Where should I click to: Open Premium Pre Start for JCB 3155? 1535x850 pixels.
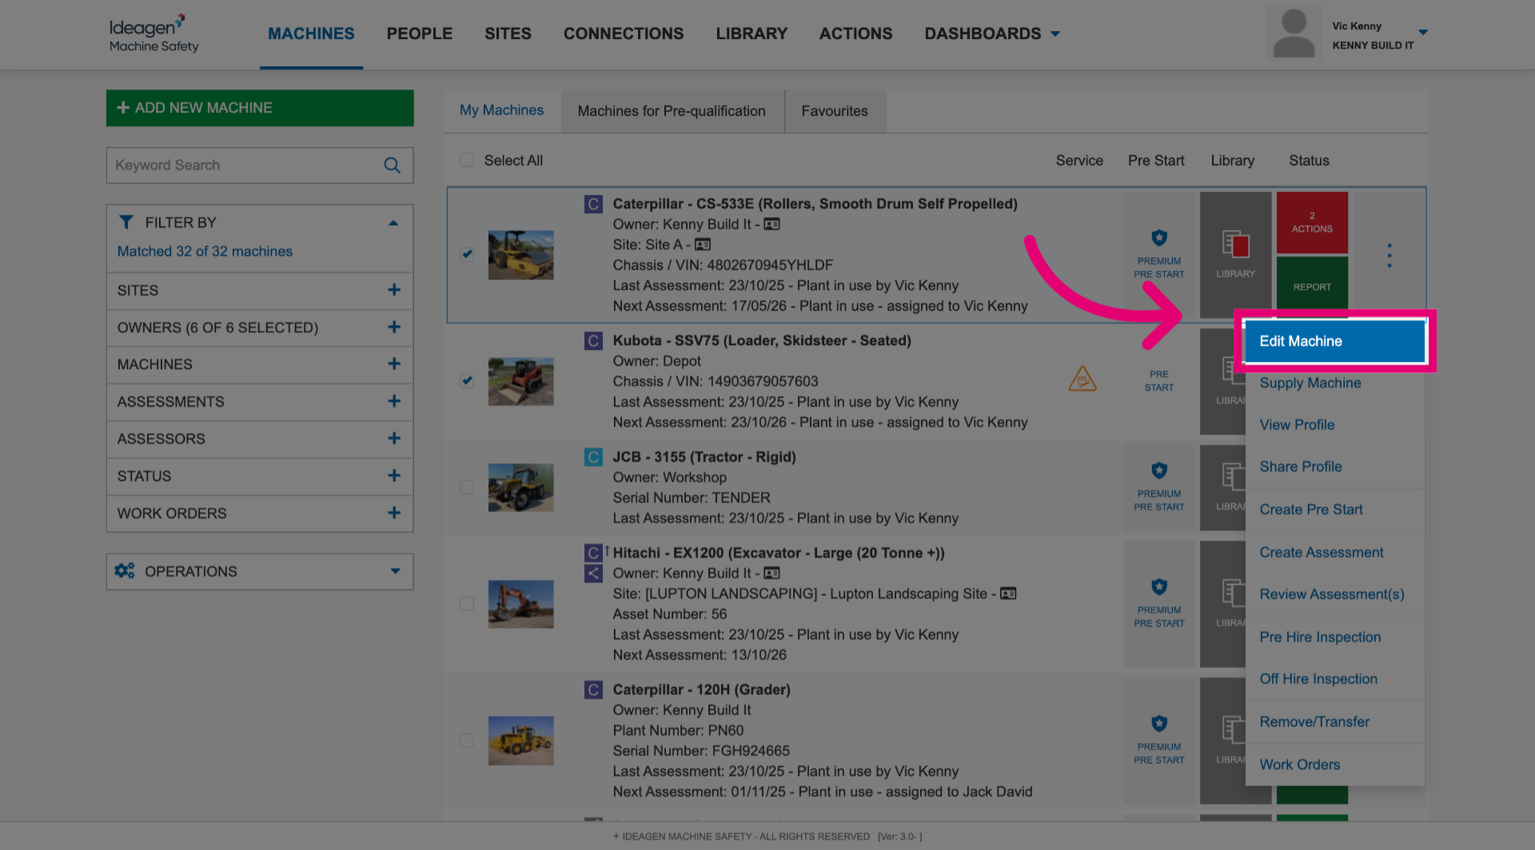click(x=1159, y=487)
